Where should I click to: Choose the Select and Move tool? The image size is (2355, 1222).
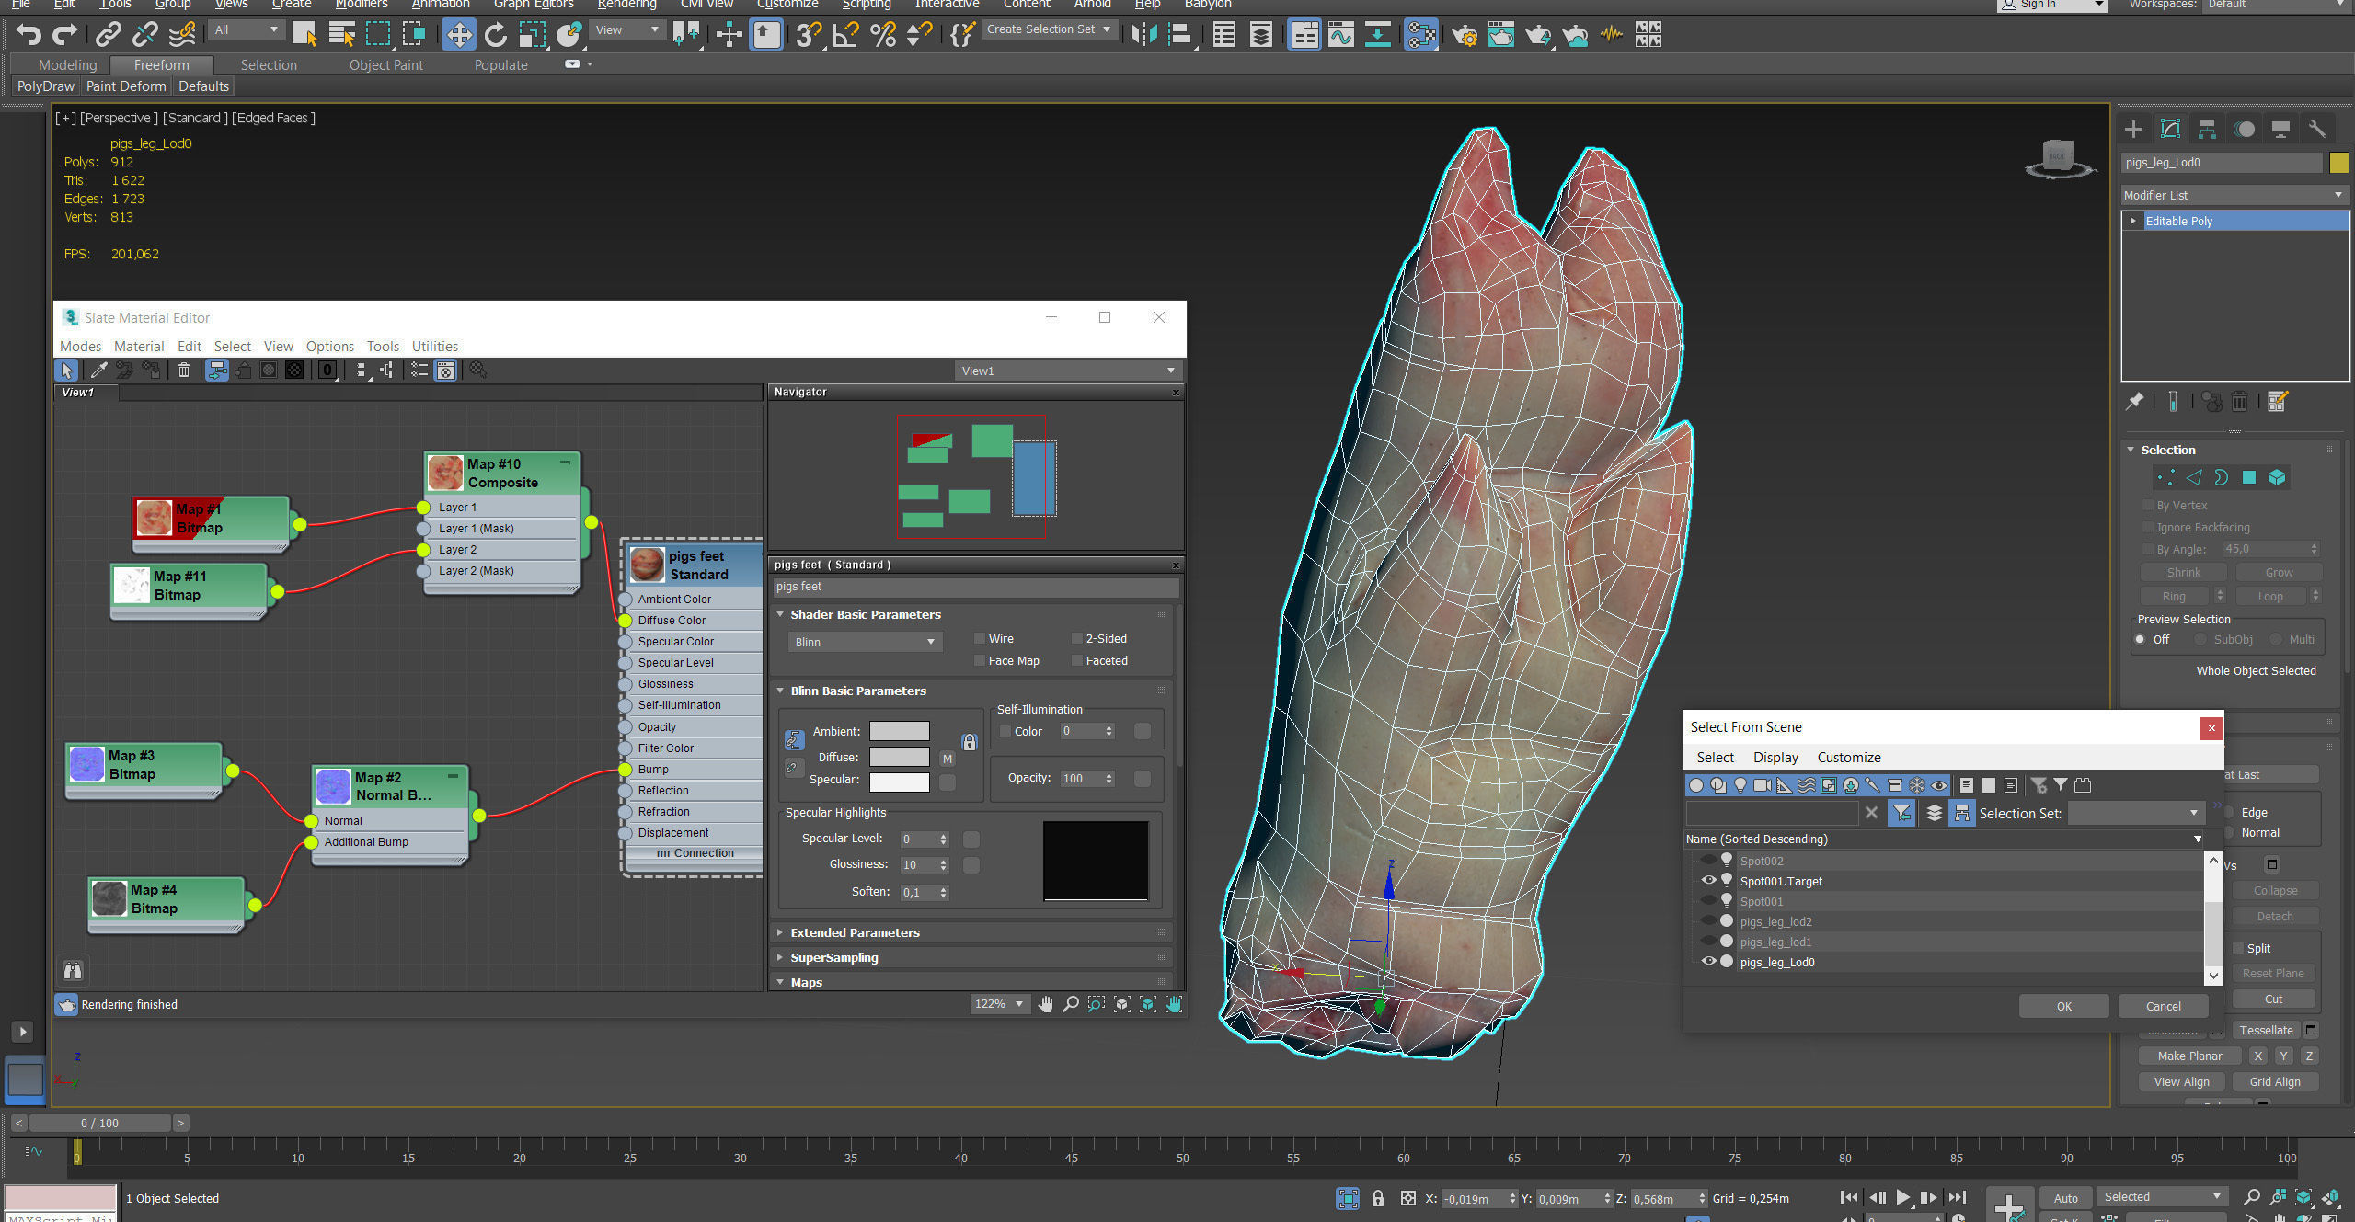coord(458,35)
